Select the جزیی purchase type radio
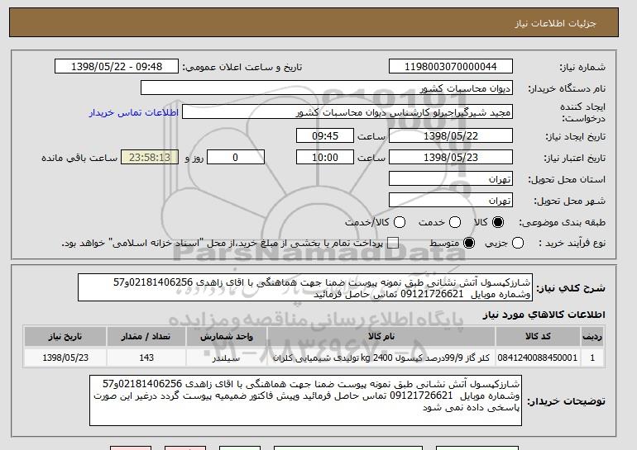This screenshot has width=637, height=450. pyautogui.click(x=518, y=244)
